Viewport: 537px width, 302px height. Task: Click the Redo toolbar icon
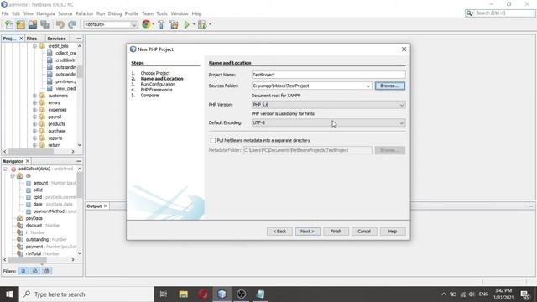point(72,24)
